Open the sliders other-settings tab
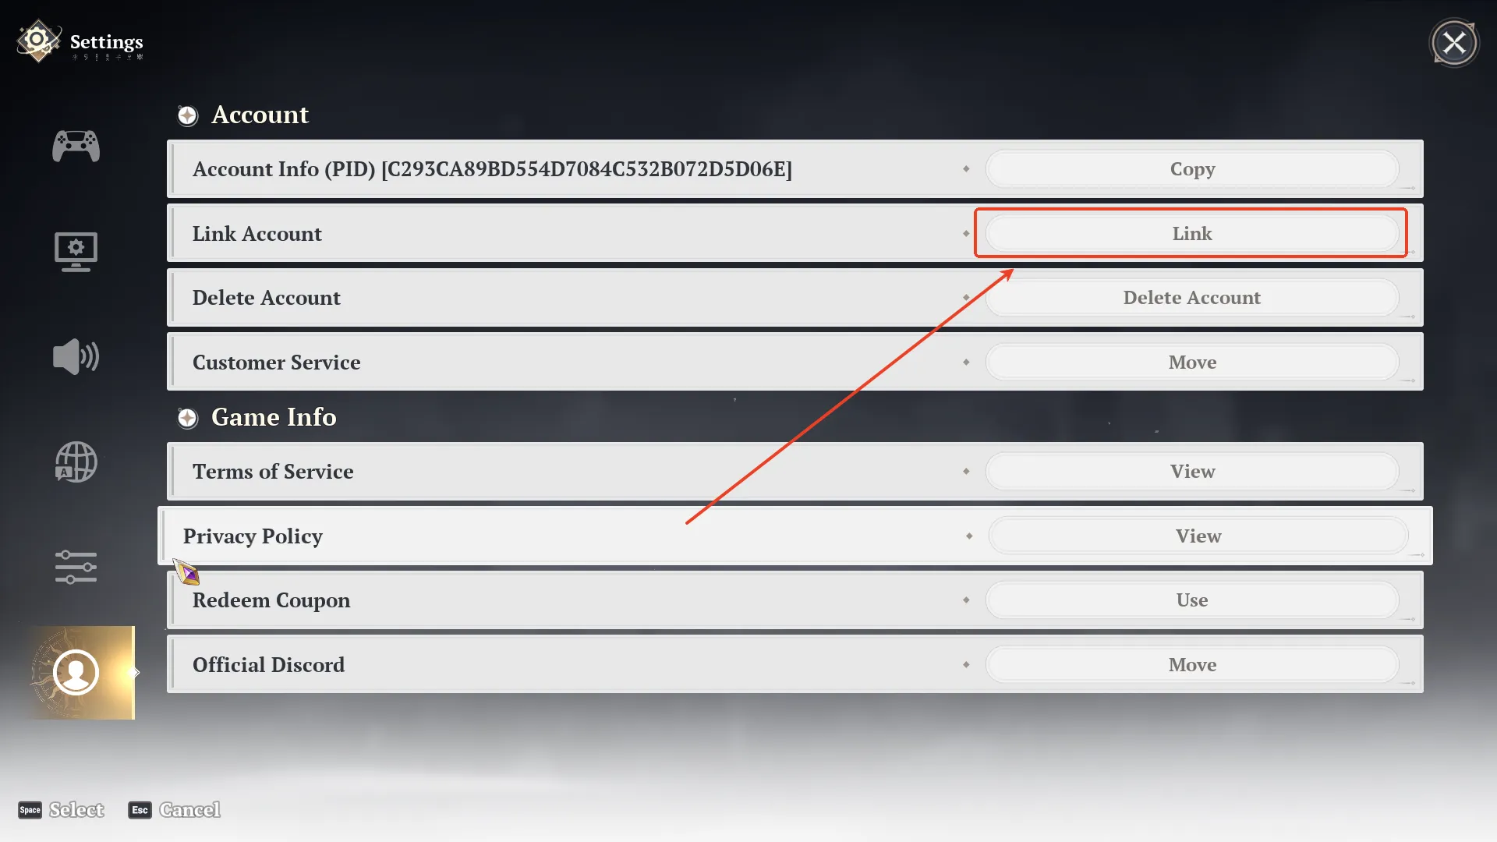Screen dimensions: 1497x842 tap(76, 568)
